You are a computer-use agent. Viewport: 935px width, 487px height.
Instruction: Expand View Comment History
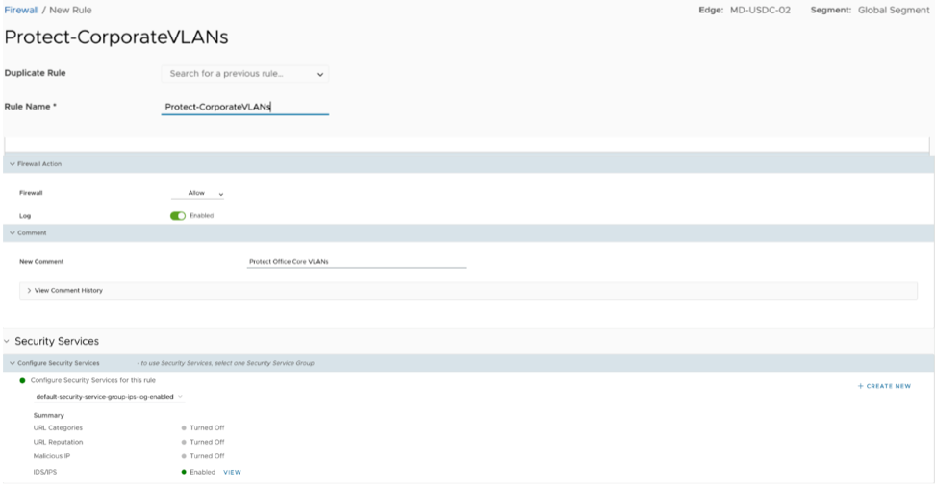coord(65,290)
